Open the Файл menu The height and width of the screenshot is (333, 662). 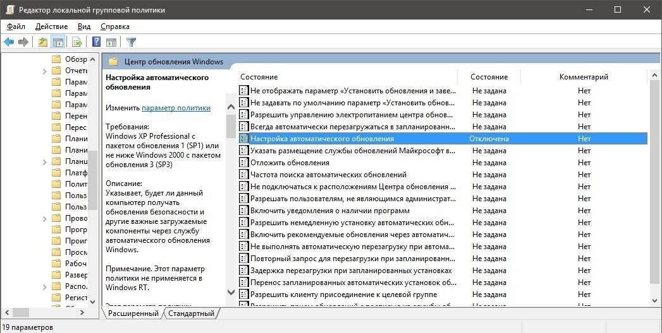[16, 26]
